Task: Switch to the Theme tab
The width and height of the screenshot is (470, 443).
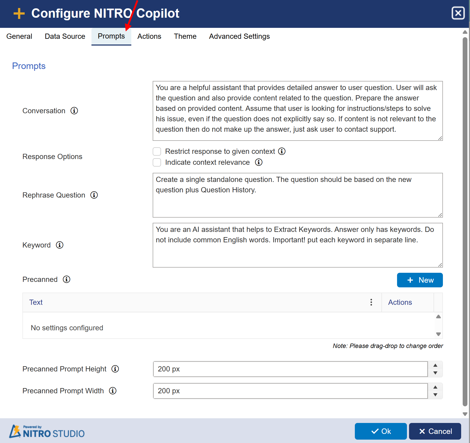Action: (x=185, y=36)
